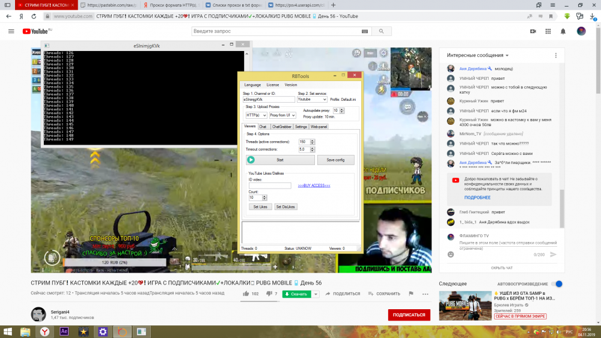Increase the Threads active connections value
Screen dimensions: 601x338
coord(313,140)
